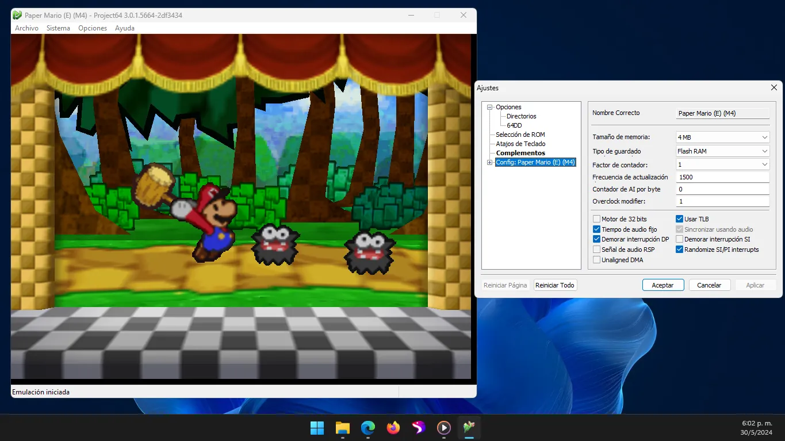This screenshot has width=785, height=441.
Task: Click the Aceptar button
Action: pos(663,285)
